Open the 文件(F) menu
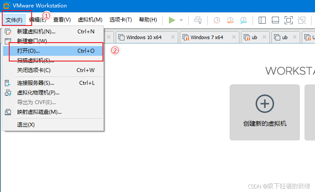Screen dimensions: 315x192 coord(14,20)
